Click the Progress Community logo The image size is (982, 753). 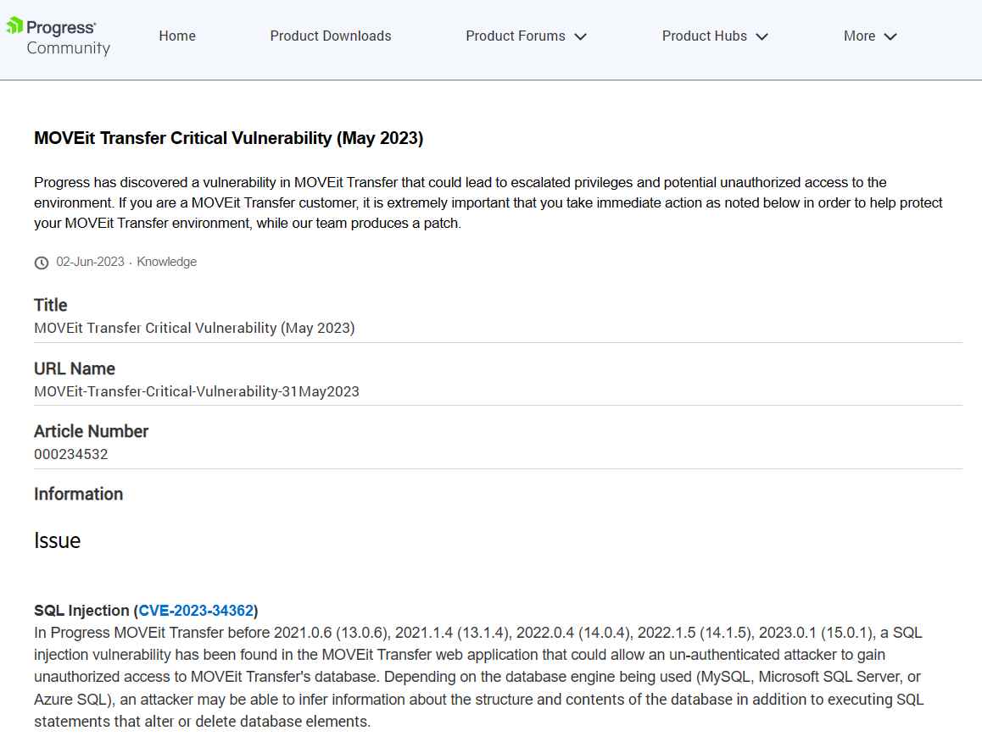click(59, 37)
